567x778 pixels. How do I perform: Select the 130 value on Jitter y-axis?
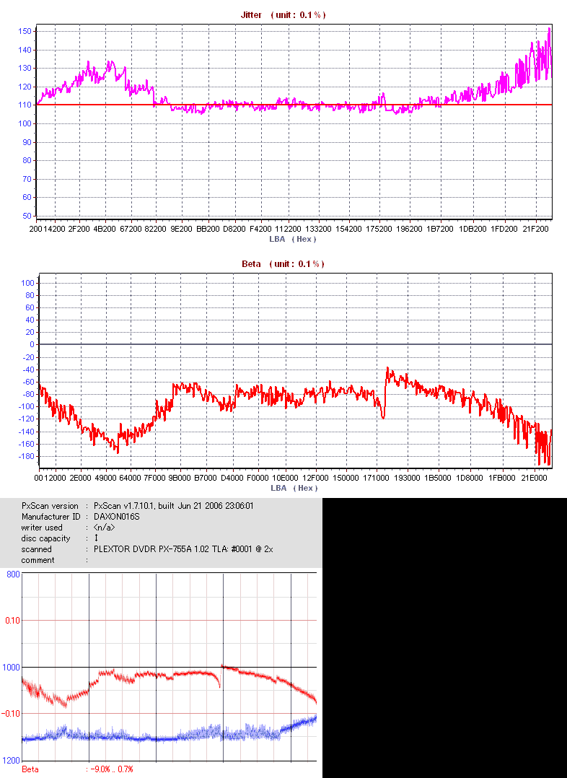(25, 68)
